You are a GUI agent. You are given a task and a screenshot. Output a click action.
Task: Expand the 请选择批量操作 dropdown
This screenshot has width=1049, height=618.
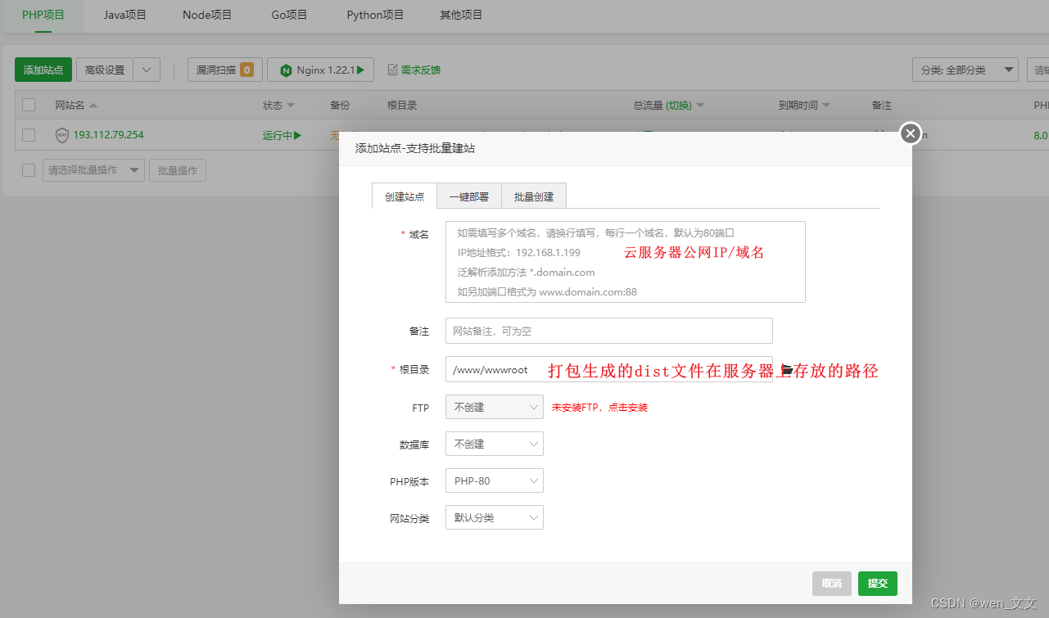coord(93,170)
